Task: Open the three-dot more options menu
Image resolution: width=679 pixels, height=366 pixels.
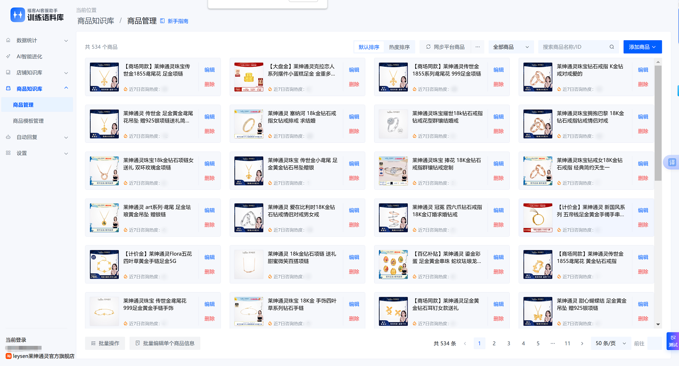Action: [477, 47]
